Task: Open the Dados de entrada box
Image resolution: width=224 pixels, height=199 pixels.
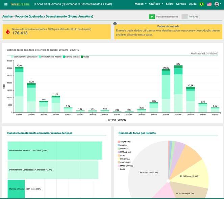Action: pos(168,32)
